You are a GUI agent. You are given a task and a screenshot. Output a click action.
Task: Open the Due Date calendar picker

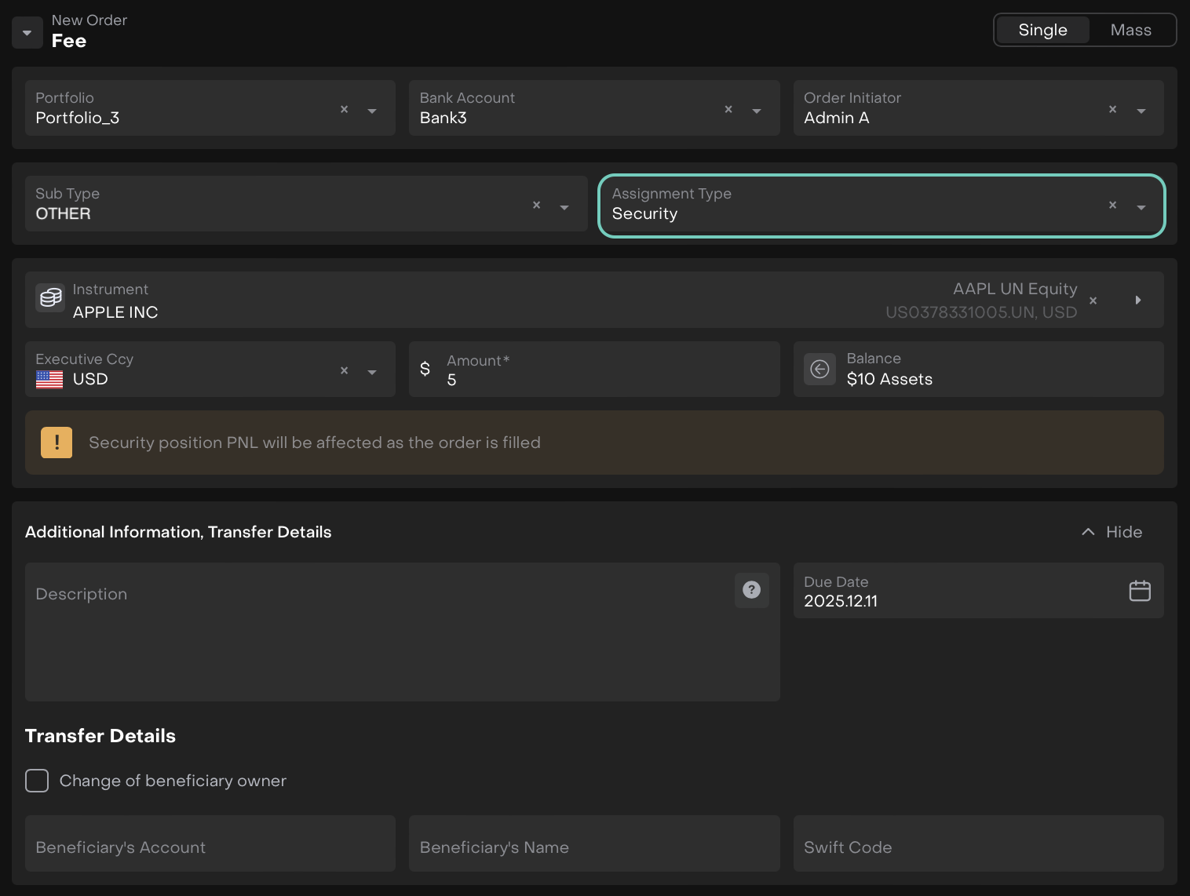pos(1139,591)
